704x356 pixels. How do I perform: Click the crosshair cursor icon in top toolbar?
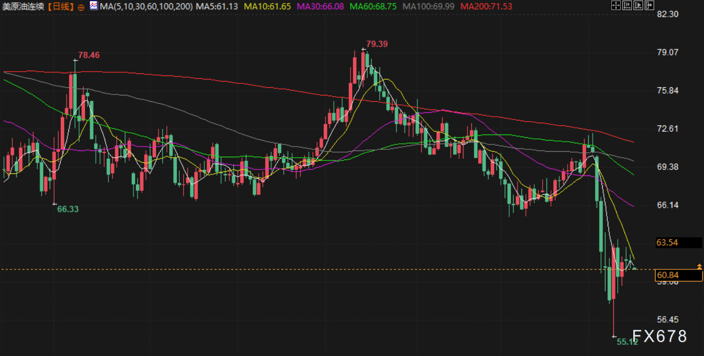pyautogui.click(x=615, y=6)
